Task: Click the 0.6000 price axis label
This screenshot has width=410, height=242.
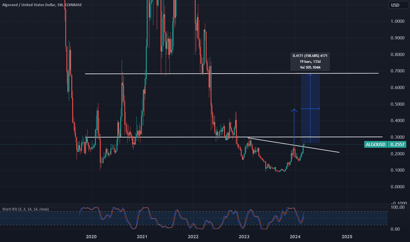Action: point(397,88)
